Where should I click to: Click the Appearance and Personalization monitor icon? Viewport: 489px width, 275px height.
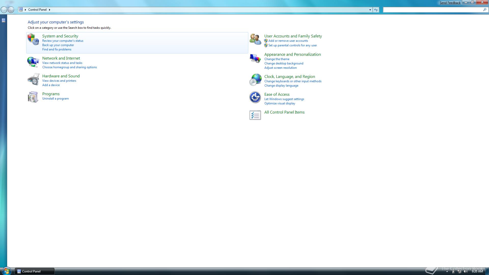coord(255,58)
